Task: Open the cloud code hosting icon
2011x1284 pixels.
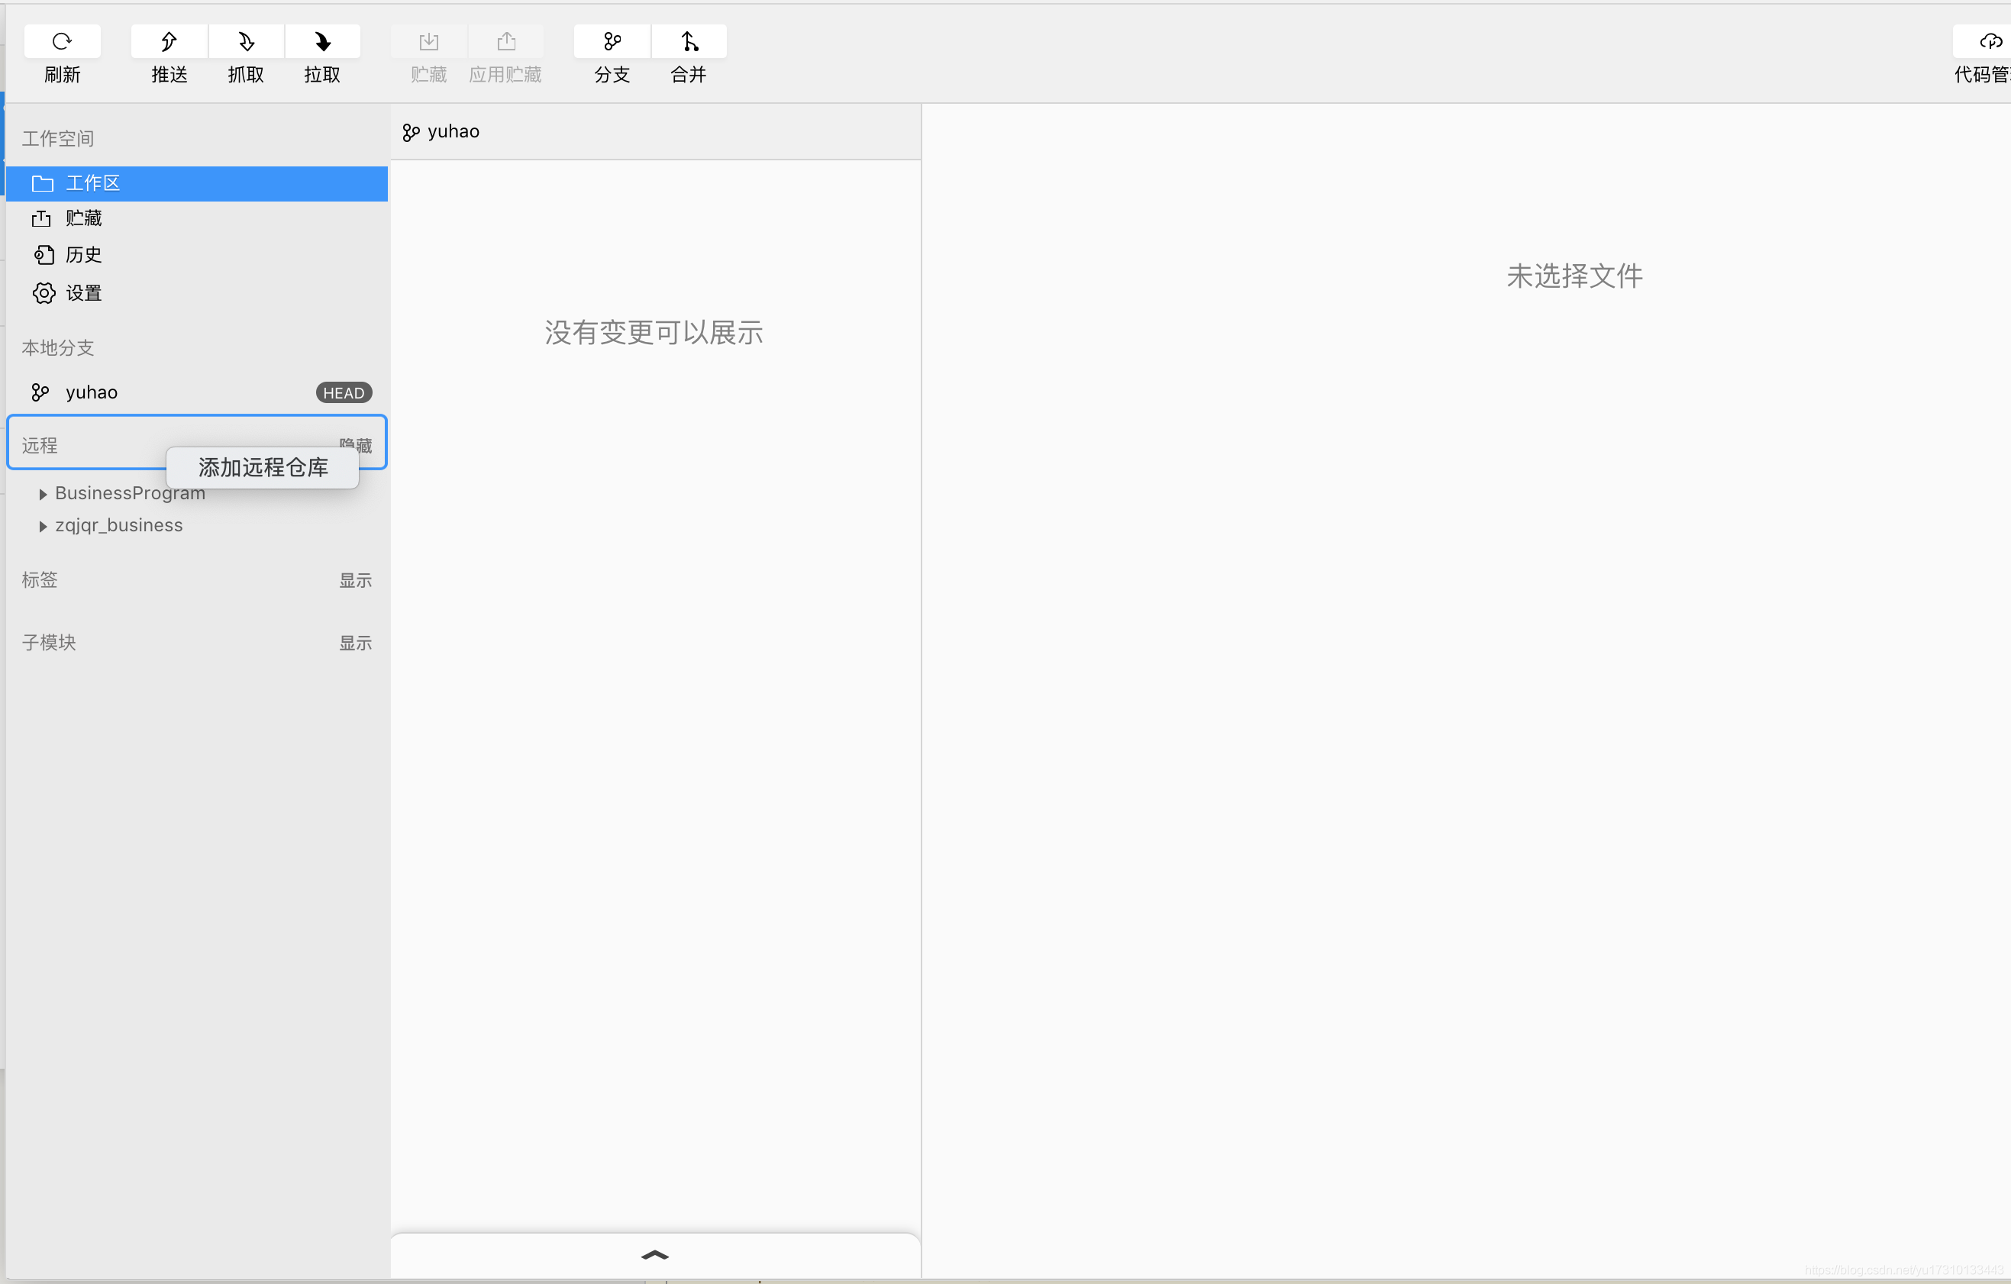Action: pyautogui.click(x=1990, y=42)
